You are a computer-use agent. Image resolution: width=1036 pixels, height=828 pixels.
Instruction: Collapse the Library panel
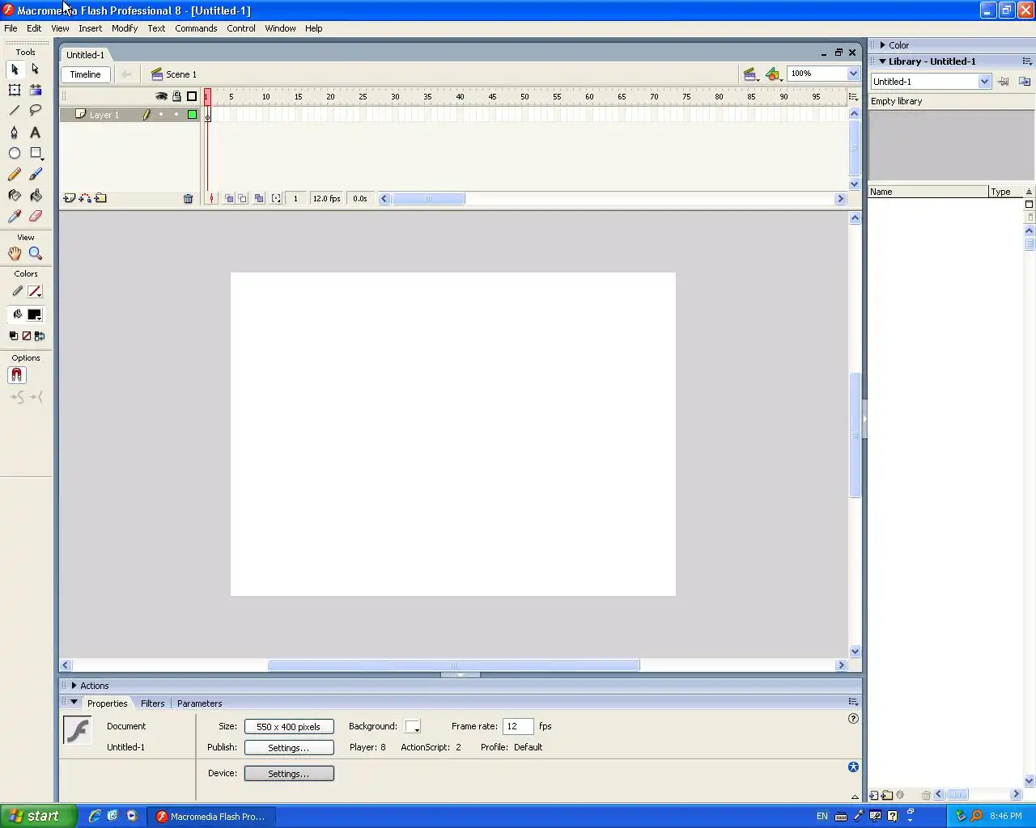(x=883, y=61)
